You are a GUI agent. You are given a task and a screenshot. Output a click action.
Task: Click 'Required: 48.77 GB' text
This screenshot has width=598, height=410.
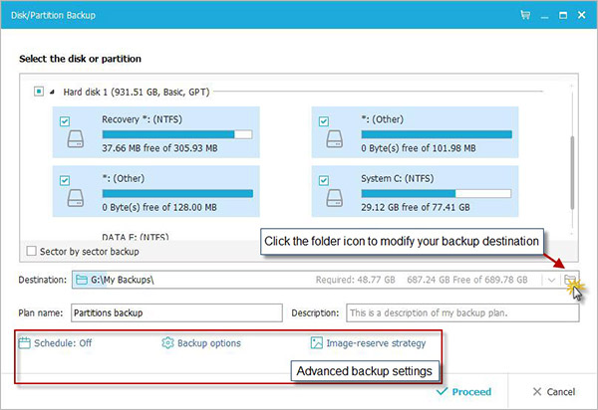[x=355, y=280]
